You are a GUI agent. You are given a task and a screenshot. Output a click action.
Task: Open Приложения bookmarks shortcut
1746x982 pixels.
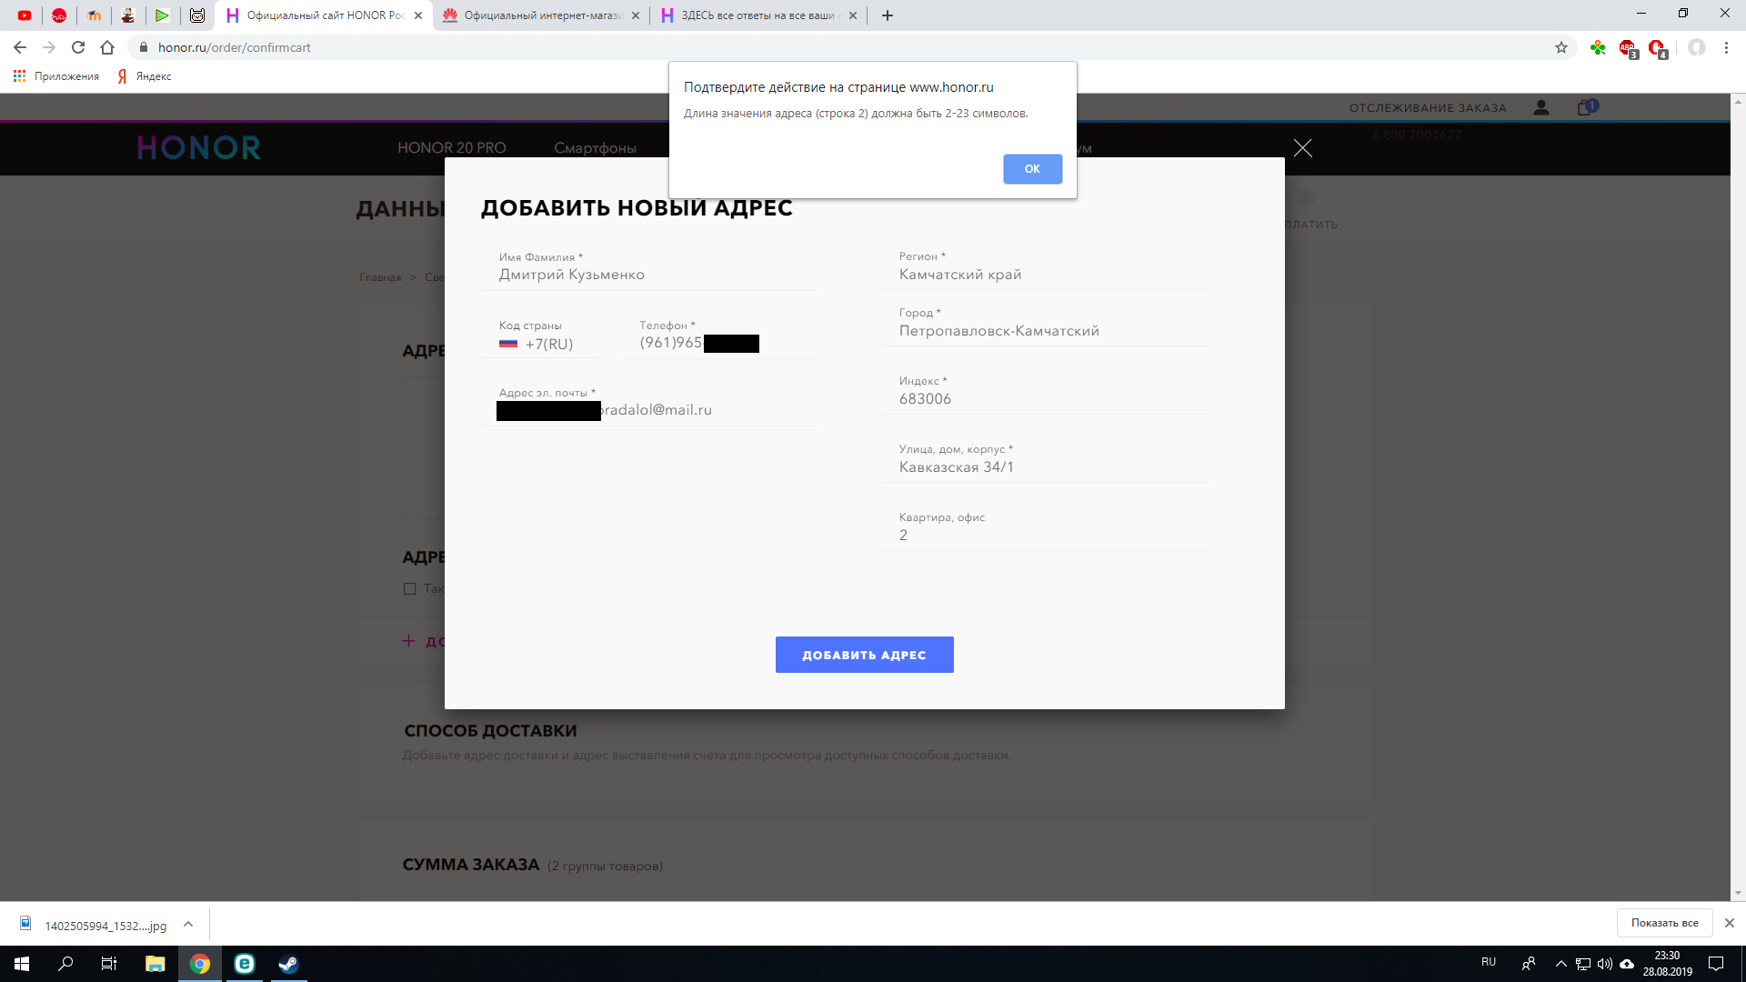[56, 76]
